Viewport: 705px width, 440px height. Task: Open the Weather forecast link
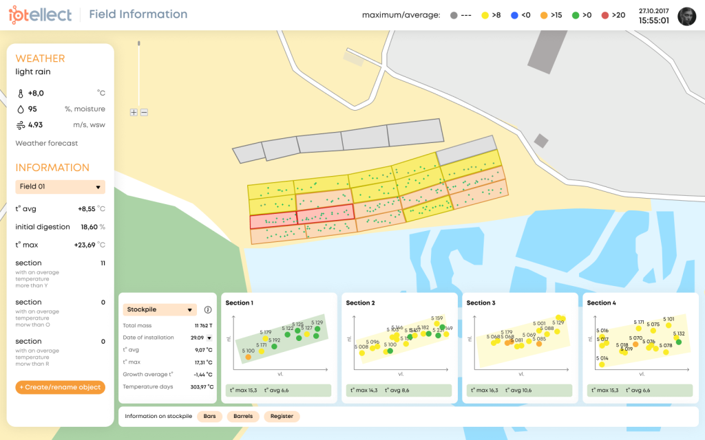pos(47,143)
